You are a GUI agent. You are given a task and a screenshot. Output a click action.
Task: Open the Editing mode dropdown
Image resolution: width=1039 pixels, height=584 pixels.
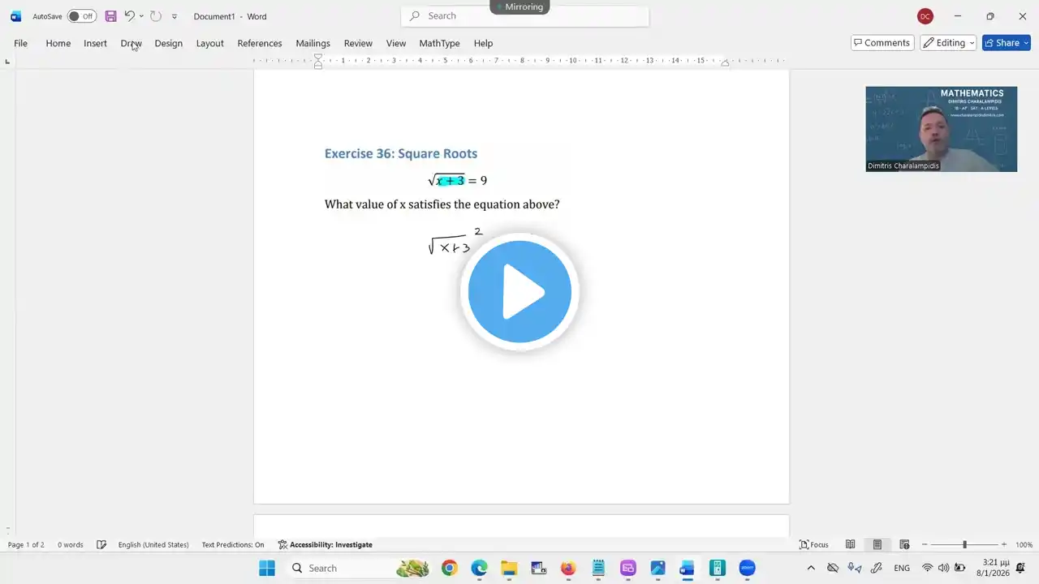pyautogui.click(x=948, y=43)
